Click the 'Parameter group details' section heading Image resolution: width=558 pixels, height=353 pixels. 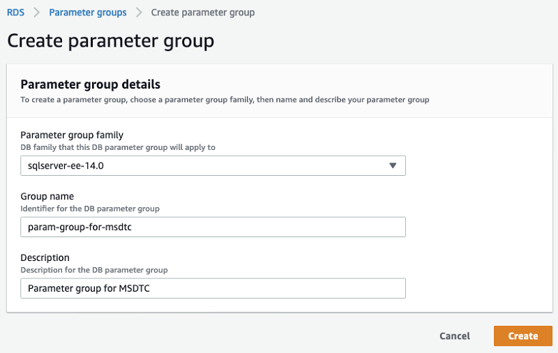[x=91, y=84]
